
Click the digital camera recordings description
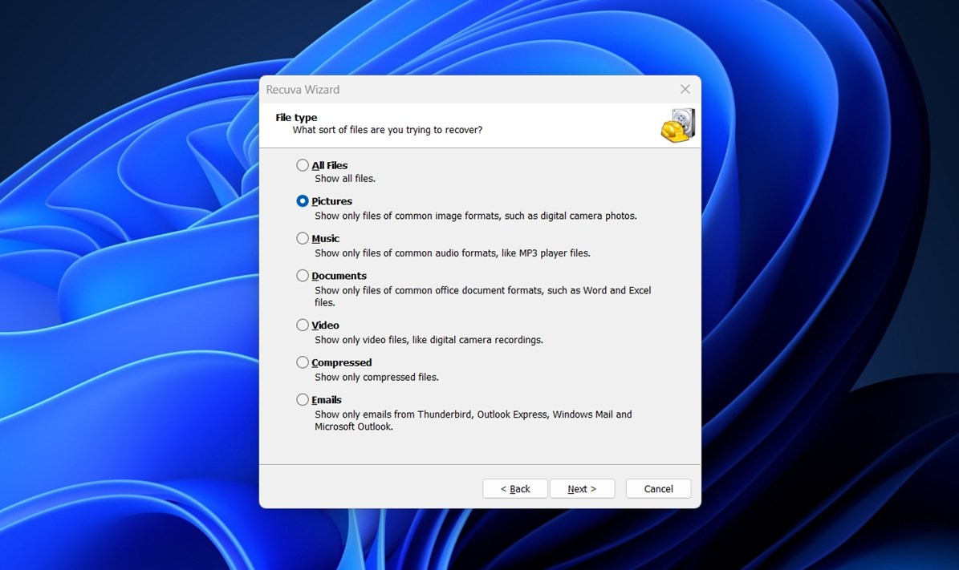(x=429, y=340)
